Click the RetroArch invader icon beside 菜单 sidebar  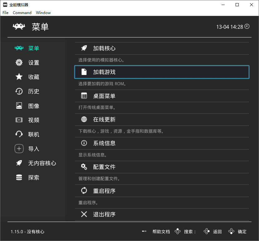pos(19,48)
